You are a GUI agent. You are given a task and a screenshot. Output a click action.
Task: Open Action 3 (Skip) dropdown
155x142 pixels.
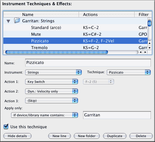pyautogui.click(x=52, y=101)
